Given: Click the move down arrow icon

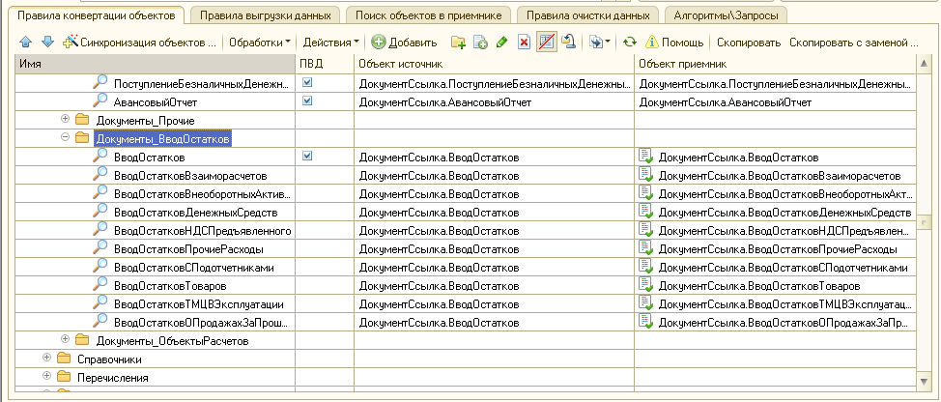Looking at the screenshot, I should coord(46,43).
